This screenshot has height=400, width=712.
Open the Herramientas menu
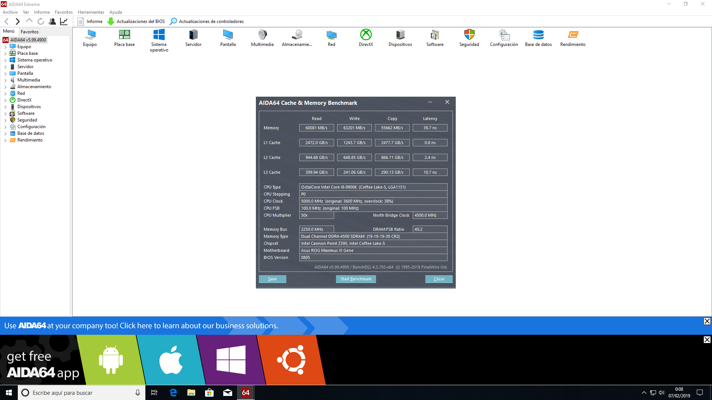click(91, 12)
